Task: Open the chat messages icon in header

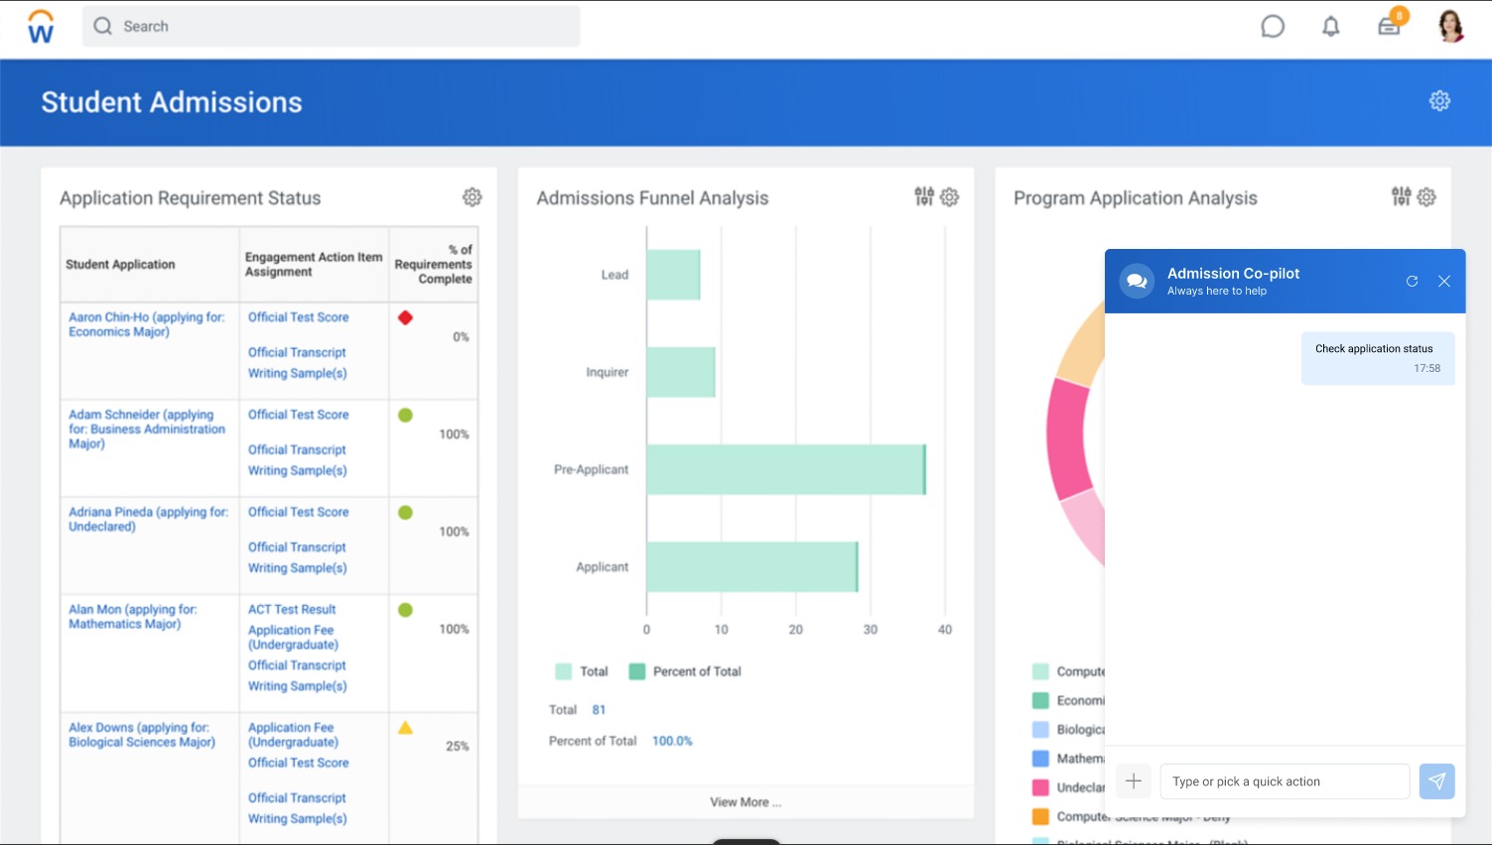Action: point(1272,27)
